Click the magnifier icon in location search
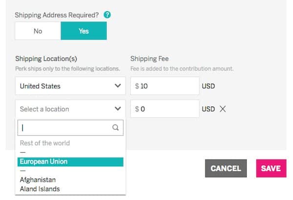293x200 pixels. [116, 127]
